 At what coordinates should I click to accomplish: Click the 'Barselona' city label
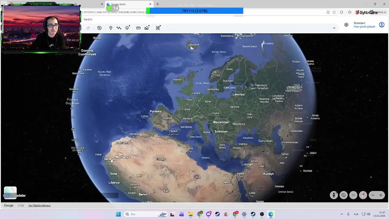(x=186, y=127)
